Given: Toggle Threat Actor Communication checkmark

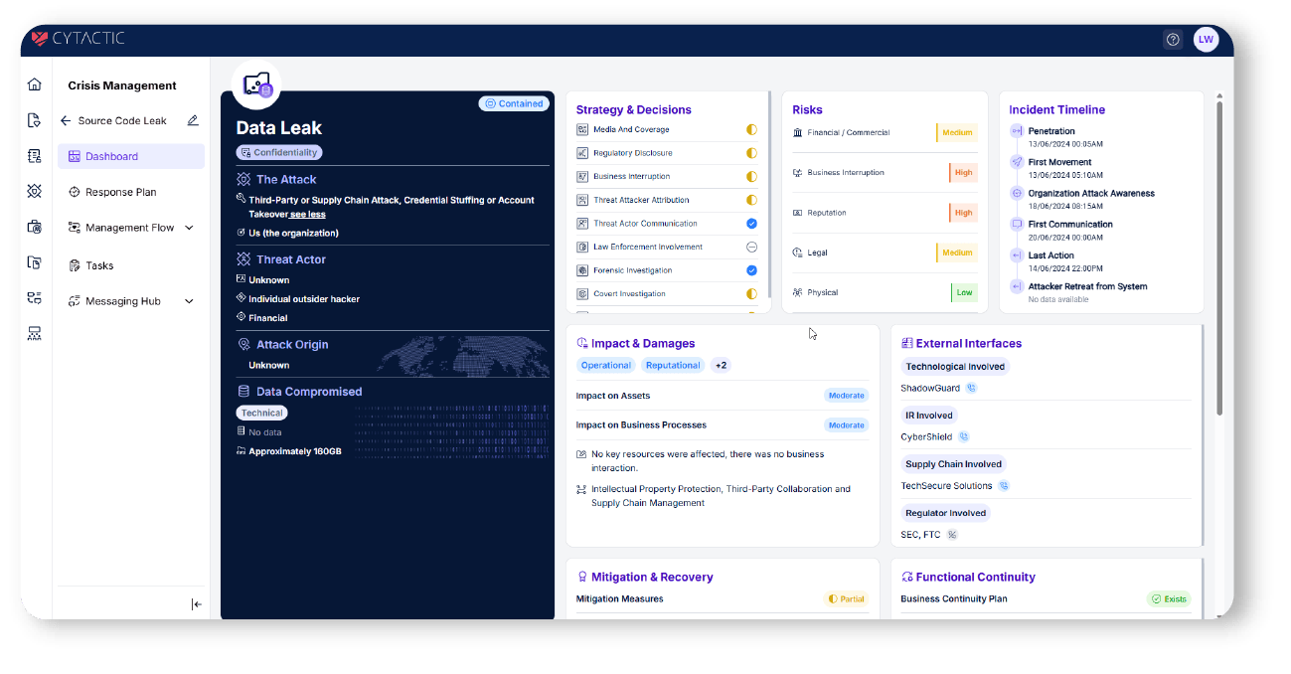Looking at the screenshot, I should point(751,224).
